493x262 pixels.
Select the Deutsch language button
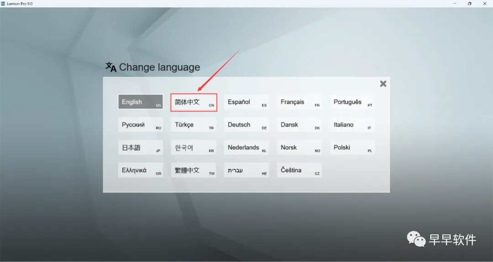click(246, 124)
